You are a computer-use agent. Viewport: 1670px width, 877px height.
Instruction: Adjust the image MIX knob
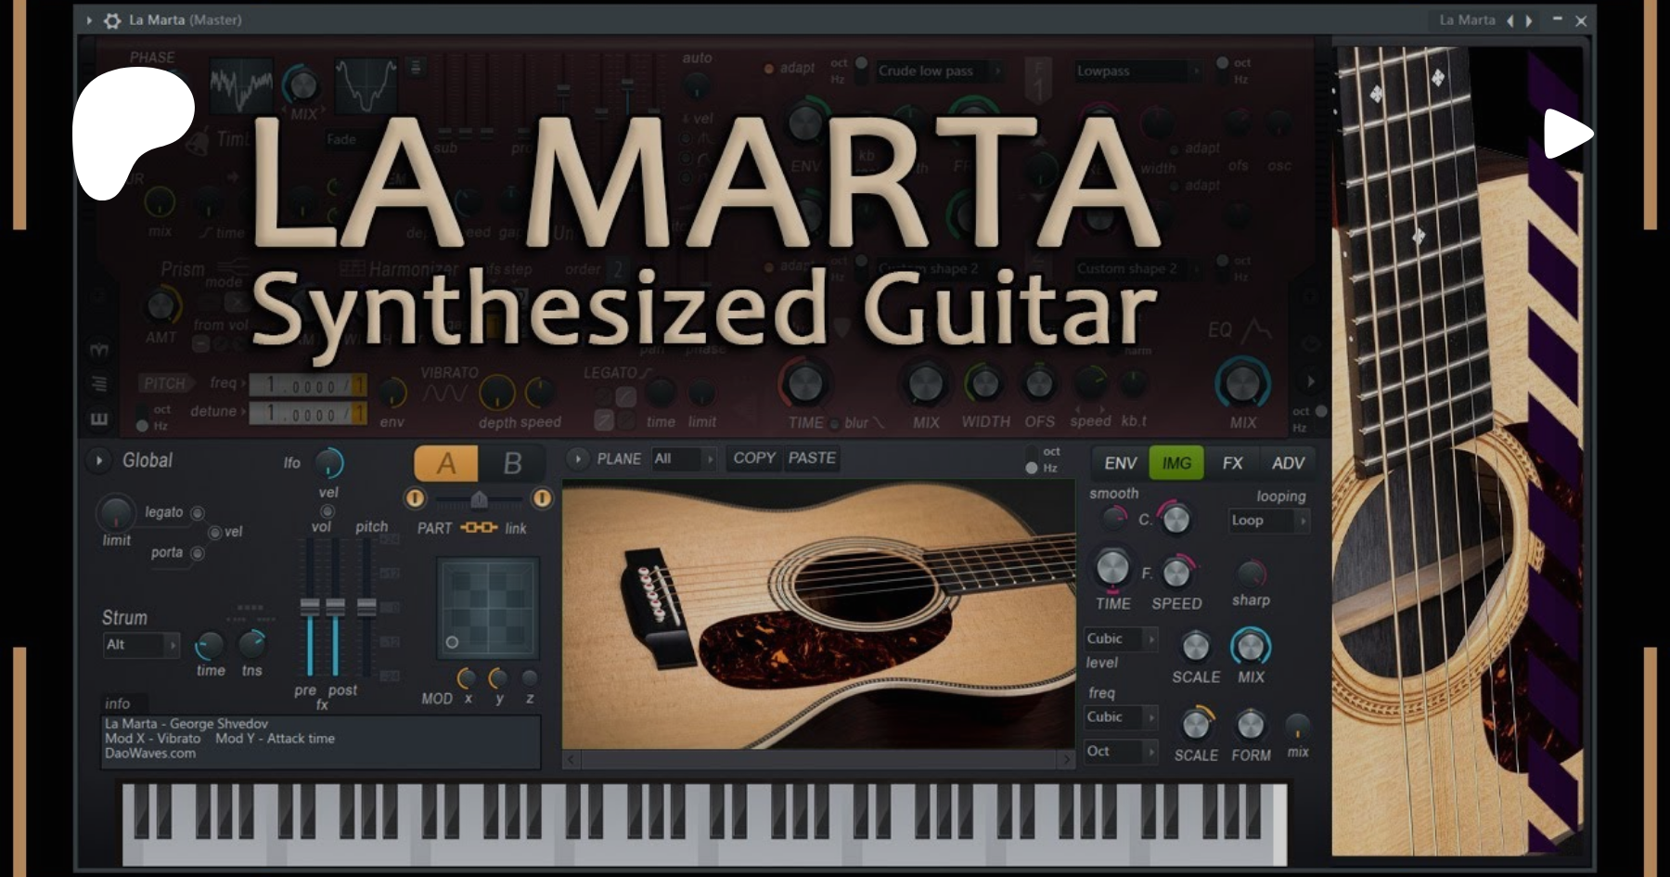tap(1251, 647)
